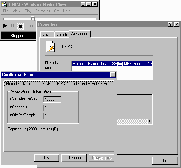Image resolution: width=181 pixels, height=168 pixels.
Task: Click the Play button in Media Player
Action: [5, 26]
